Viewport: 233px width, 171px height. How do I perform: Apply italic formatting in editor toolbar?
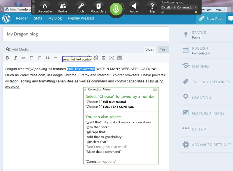coord(15,58)
